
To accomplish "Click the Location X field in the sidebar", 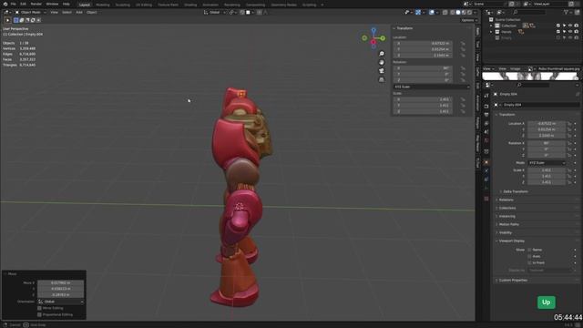I will 423,43.
